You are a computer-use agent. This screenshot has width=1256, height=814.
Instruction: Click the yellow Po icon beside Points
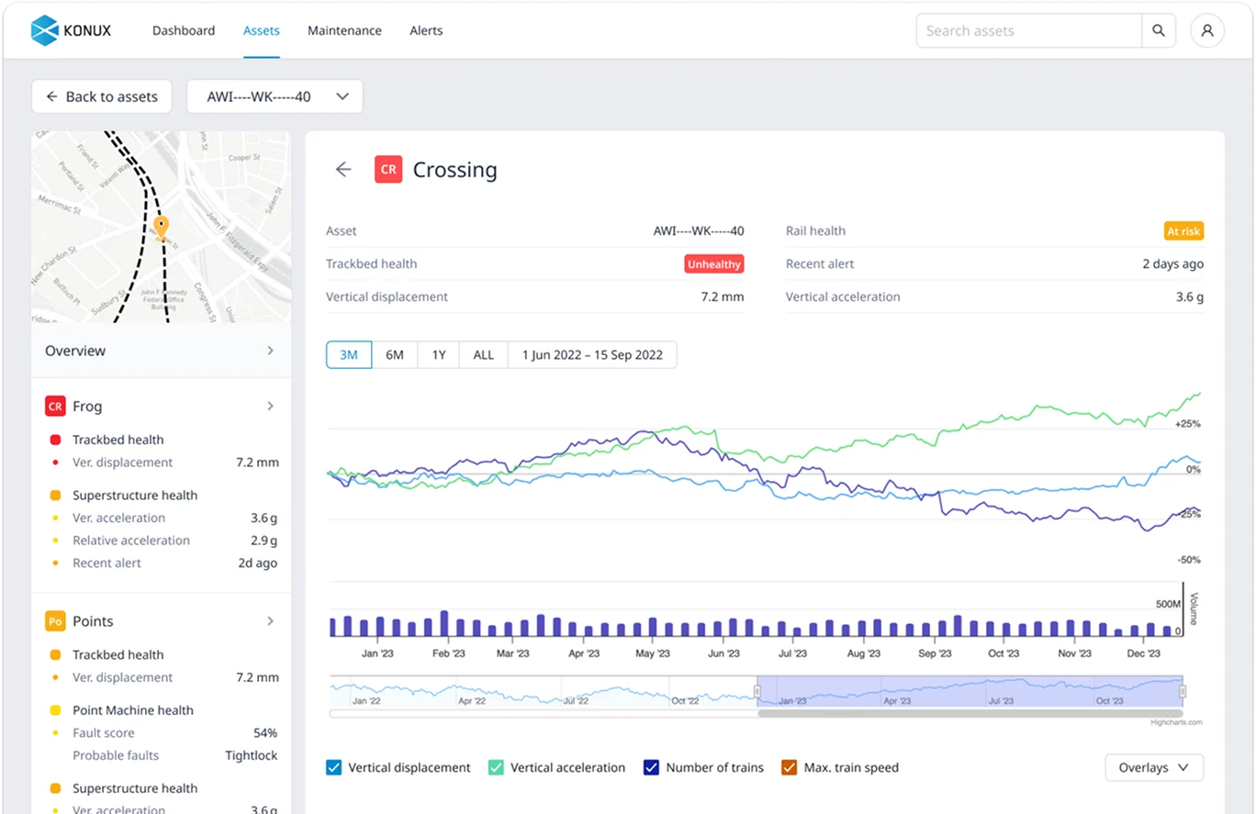point(55,621)
